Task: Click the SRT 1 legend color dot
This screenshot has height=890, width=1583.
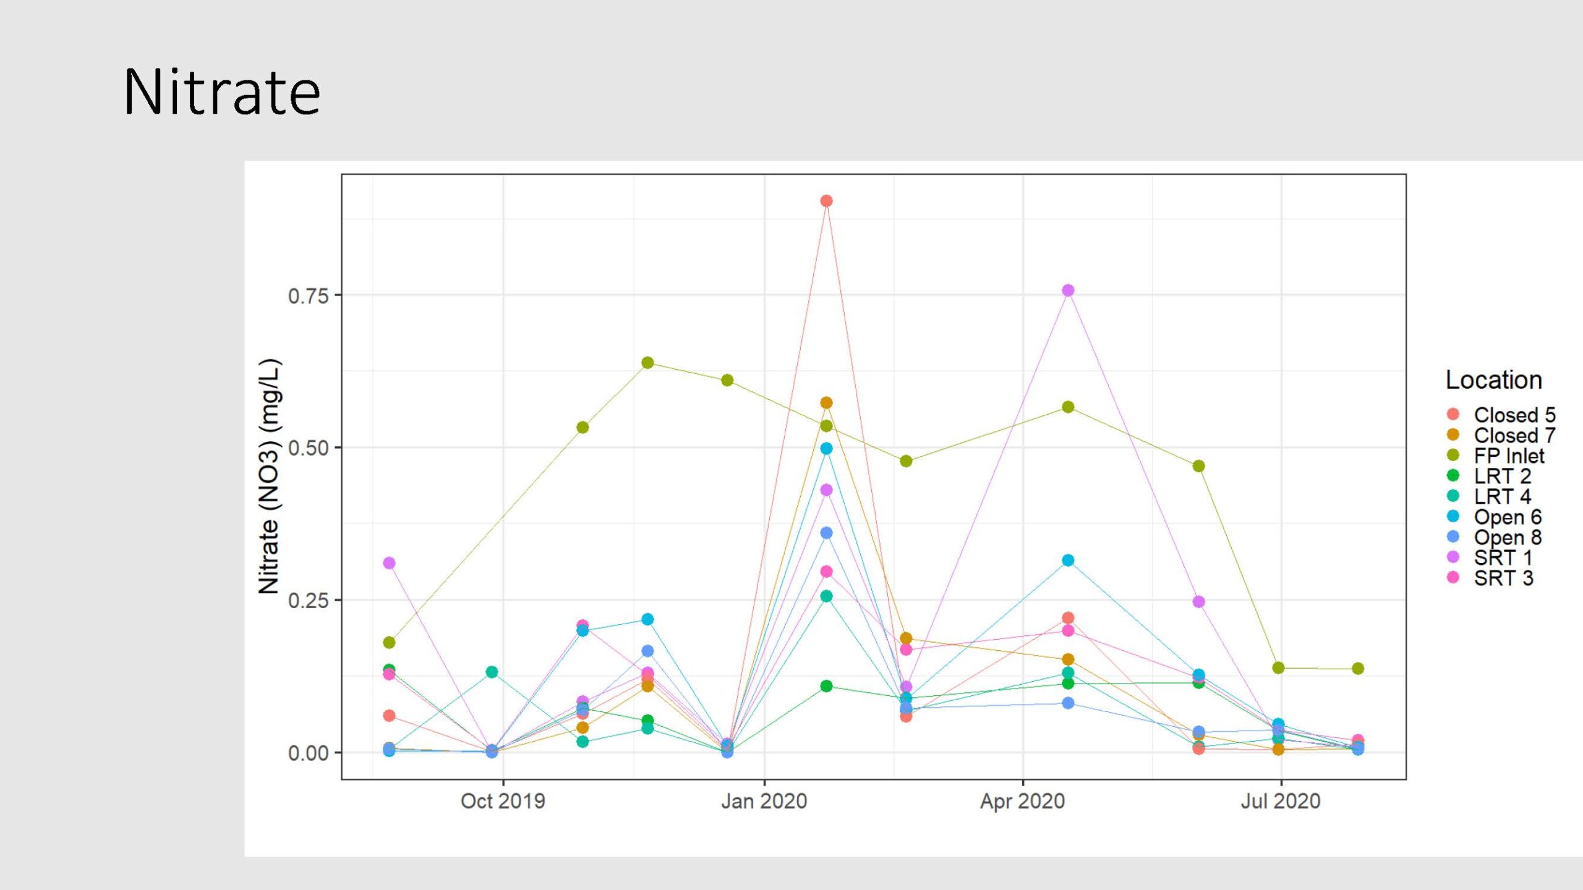Action: pyautogui.click(x=1453, y=557)
